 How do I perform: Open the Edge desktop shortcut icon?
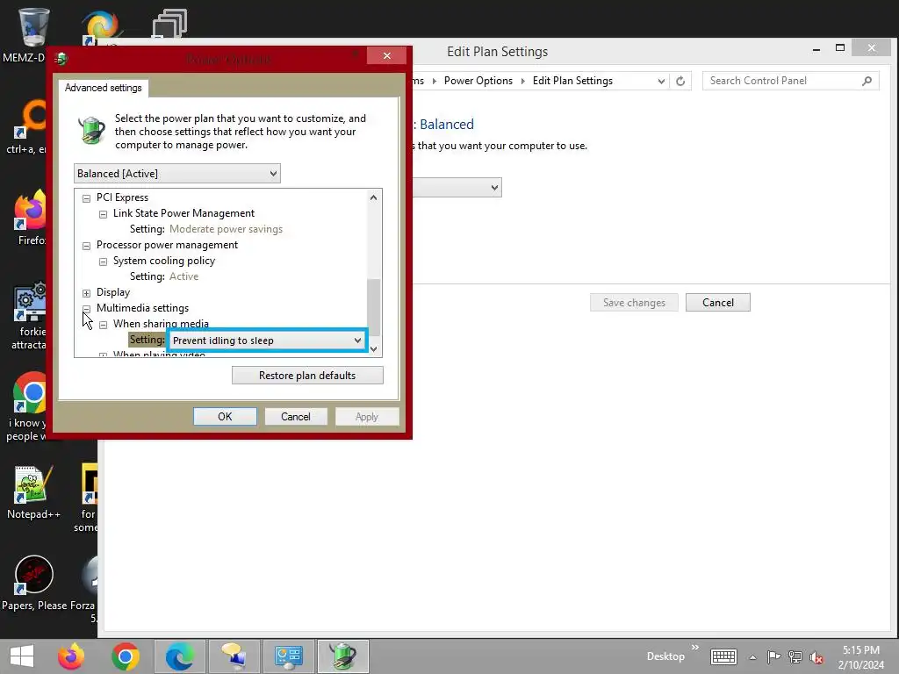101,26
